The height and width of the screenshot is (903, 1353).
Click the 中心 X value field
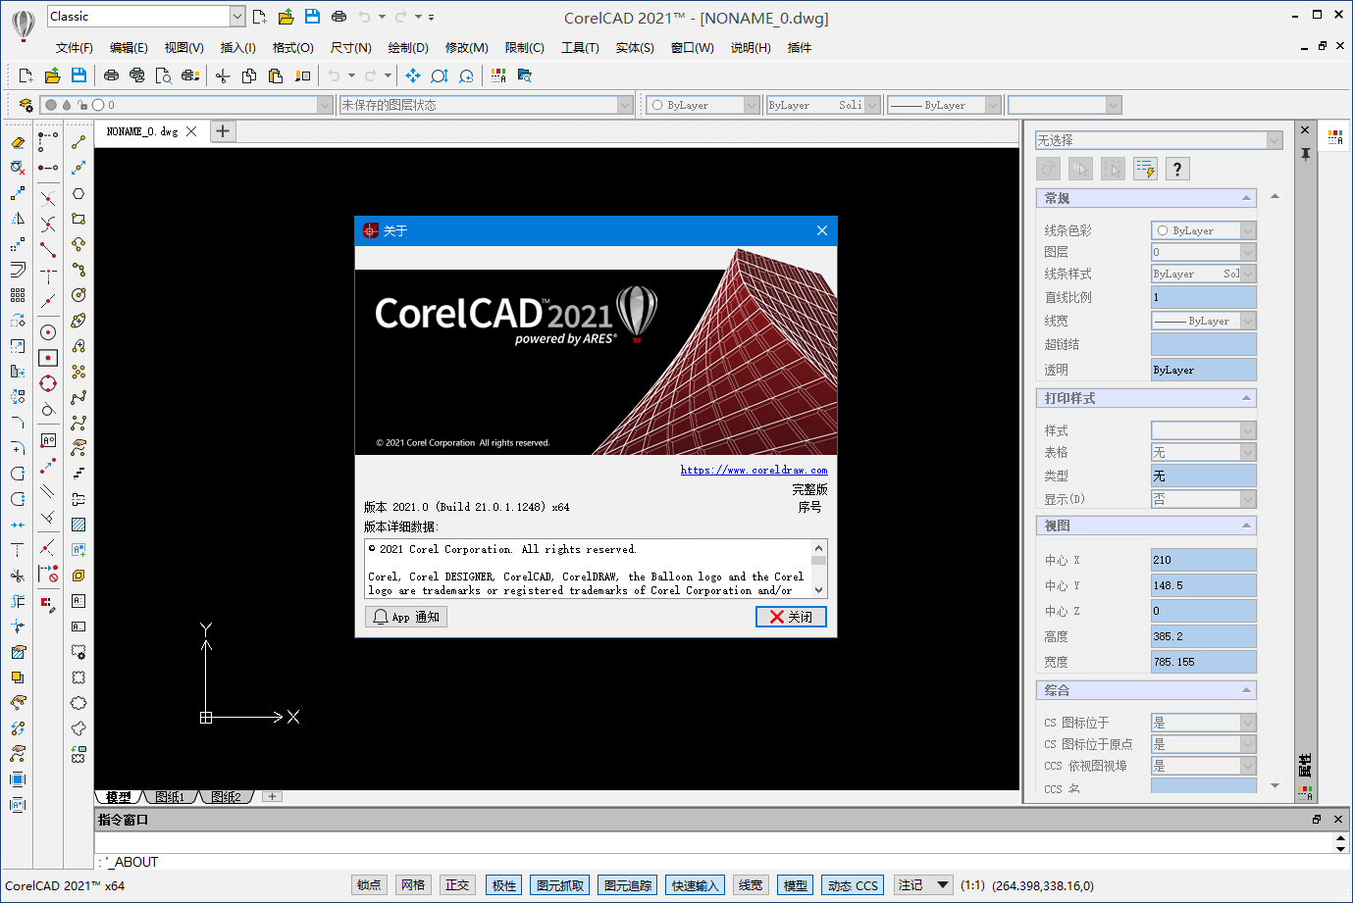tap(1204, 560)
